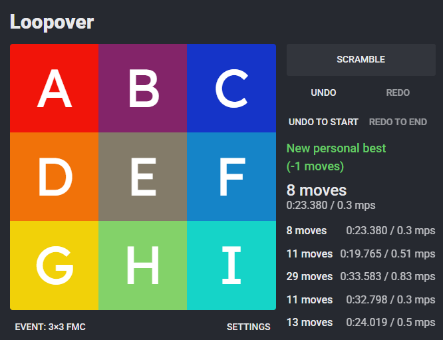The height and width of the screenshot is (340, 443).
Task: Change event via EVENT: 3×3 FMC
Action: [51, 327]
